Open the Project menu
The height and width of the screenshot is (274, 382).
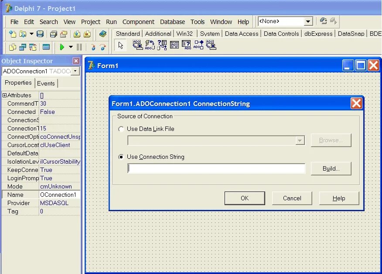pos(91,22)
